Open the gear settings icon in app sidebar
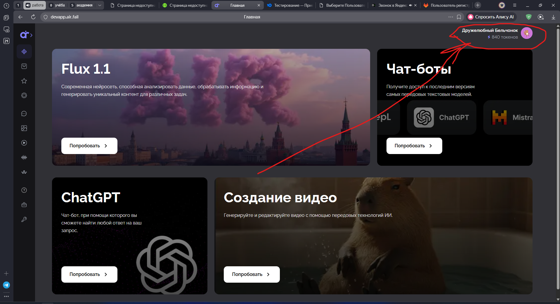Viewport: 560px width, 304px height. [x=24, y=96]
